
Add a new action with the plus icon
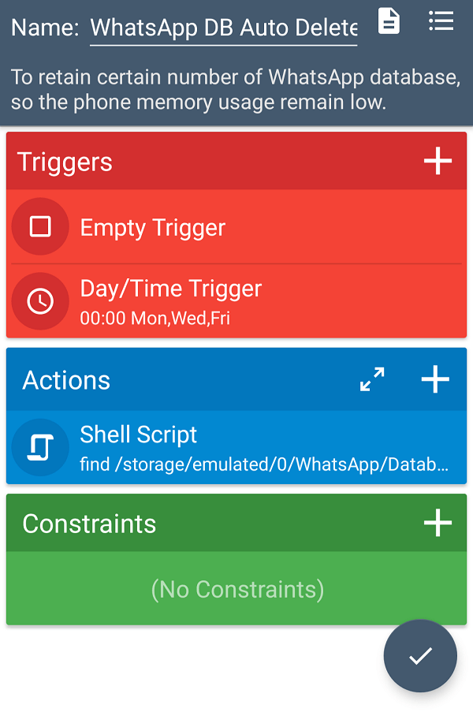click(434, 379)
